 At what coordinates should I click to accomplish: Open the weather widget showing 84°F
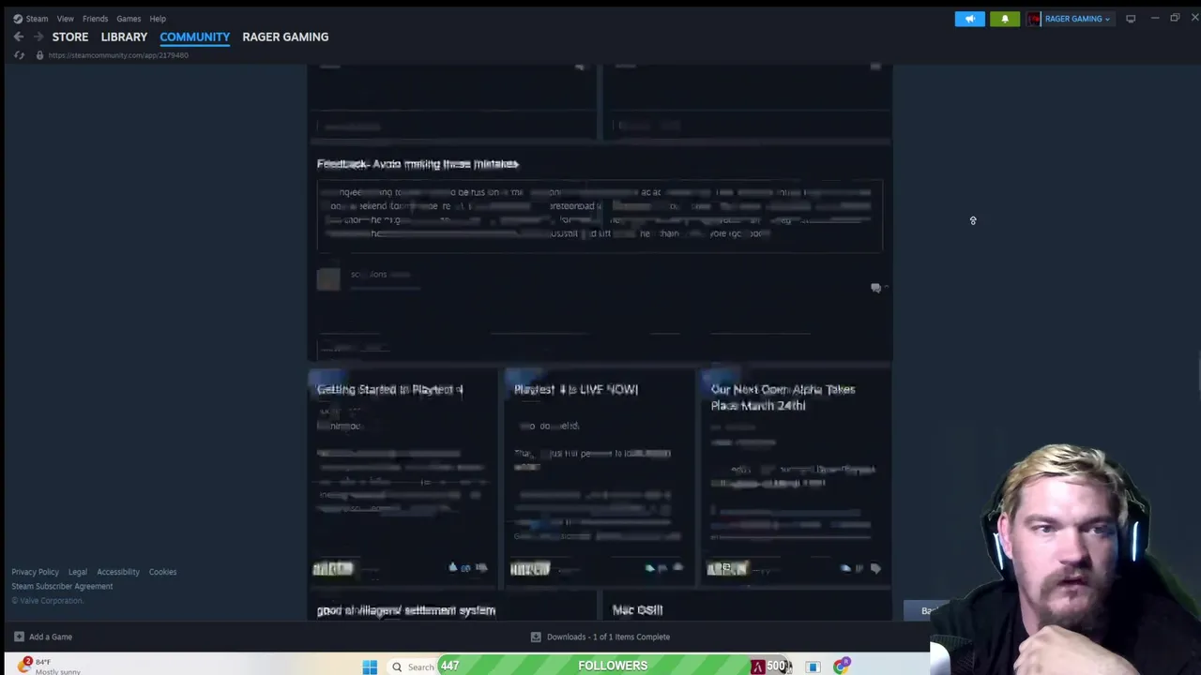point(49,666)
